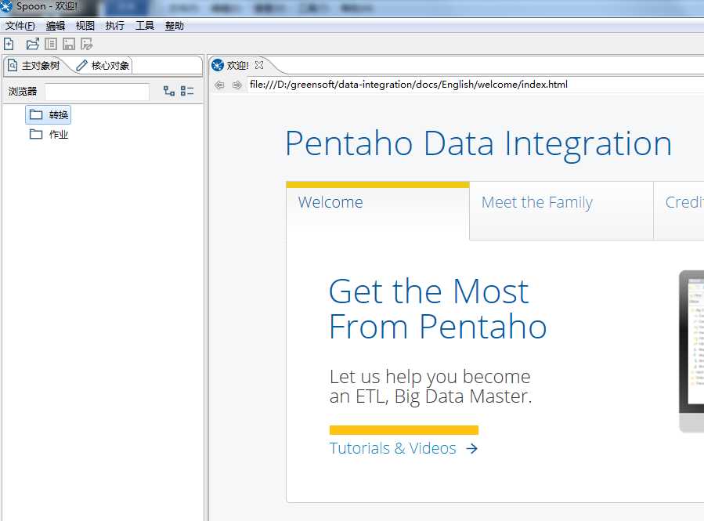Click the browser forward arrow

[237, 85]
